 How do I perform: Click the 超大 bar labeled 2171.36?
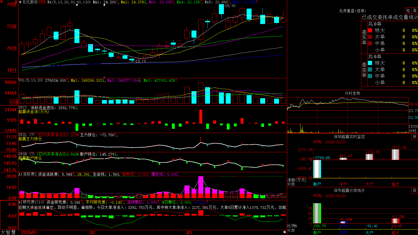[x=396, y=155]
